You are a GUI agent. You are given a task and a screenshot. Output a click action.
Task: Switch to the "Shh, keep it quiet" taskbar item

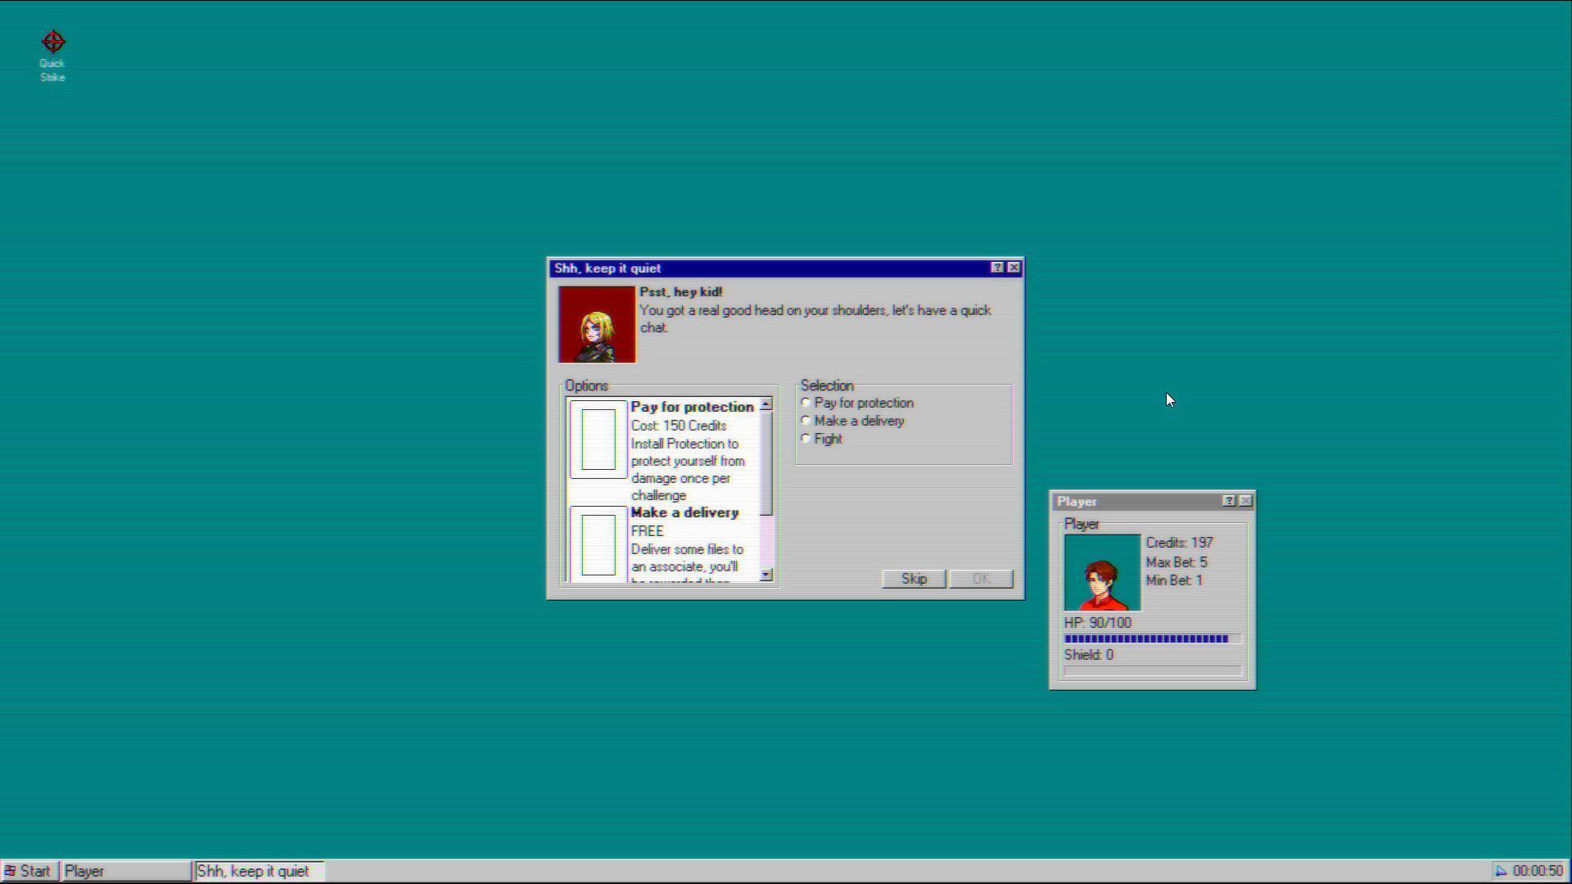[x=257, y=870]
